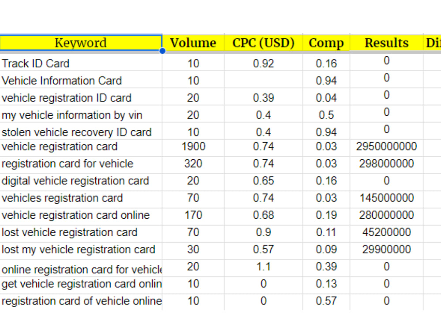Click the CPC value 0.92
This screenshot has height=330, width=441.
[264, 63]
